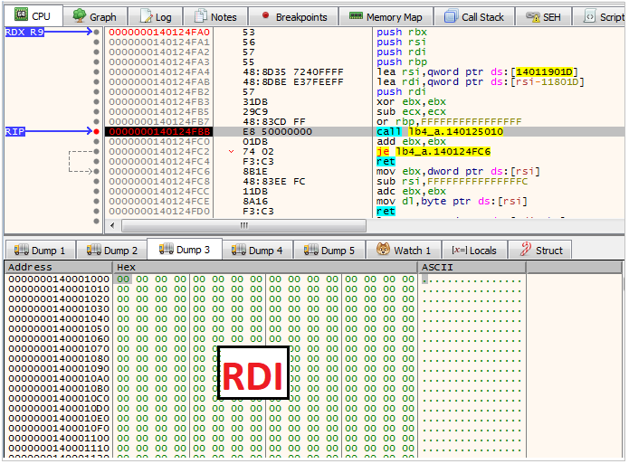Select the ret instruction at 0000000140124FC4
Screen dimensions: 629x464
coord(386,162)
